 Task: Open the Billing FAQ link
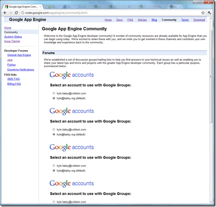14,84
